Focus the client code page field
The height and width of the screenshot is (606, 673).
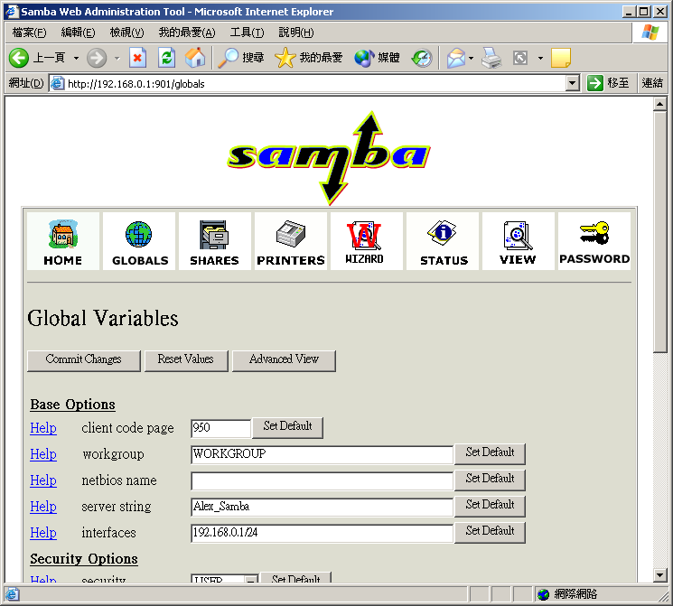(220, 428)
